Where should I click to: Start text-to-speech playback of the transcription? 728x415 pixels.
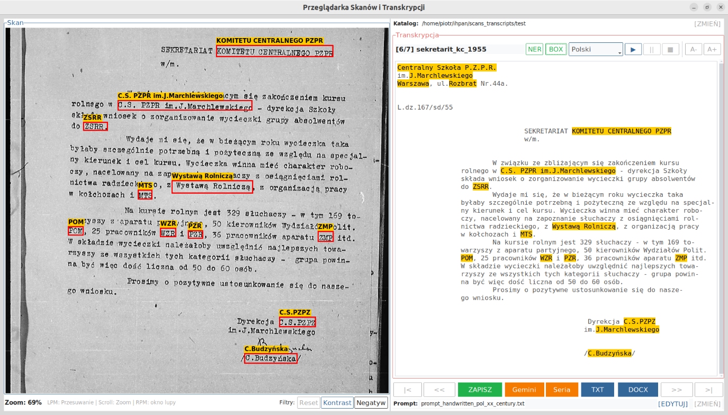pyautogui.click(x=633, y=49)
